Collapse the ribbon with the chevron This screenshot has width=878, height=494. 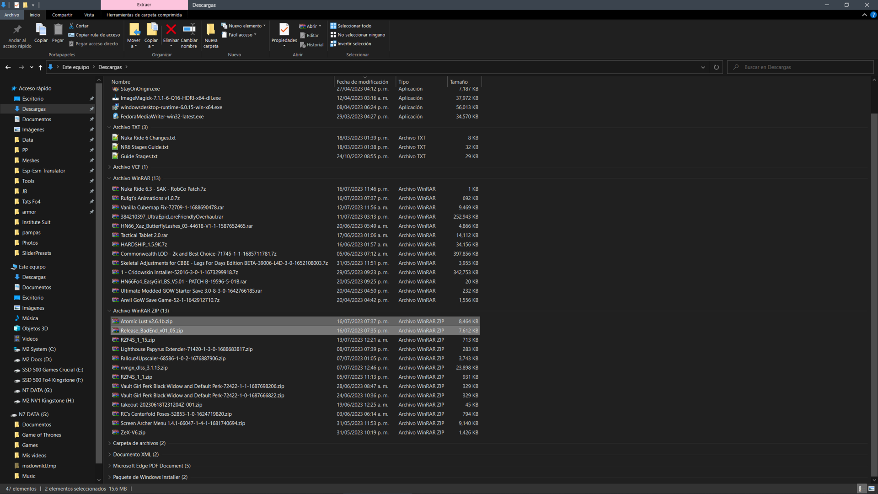click(864, 15)
